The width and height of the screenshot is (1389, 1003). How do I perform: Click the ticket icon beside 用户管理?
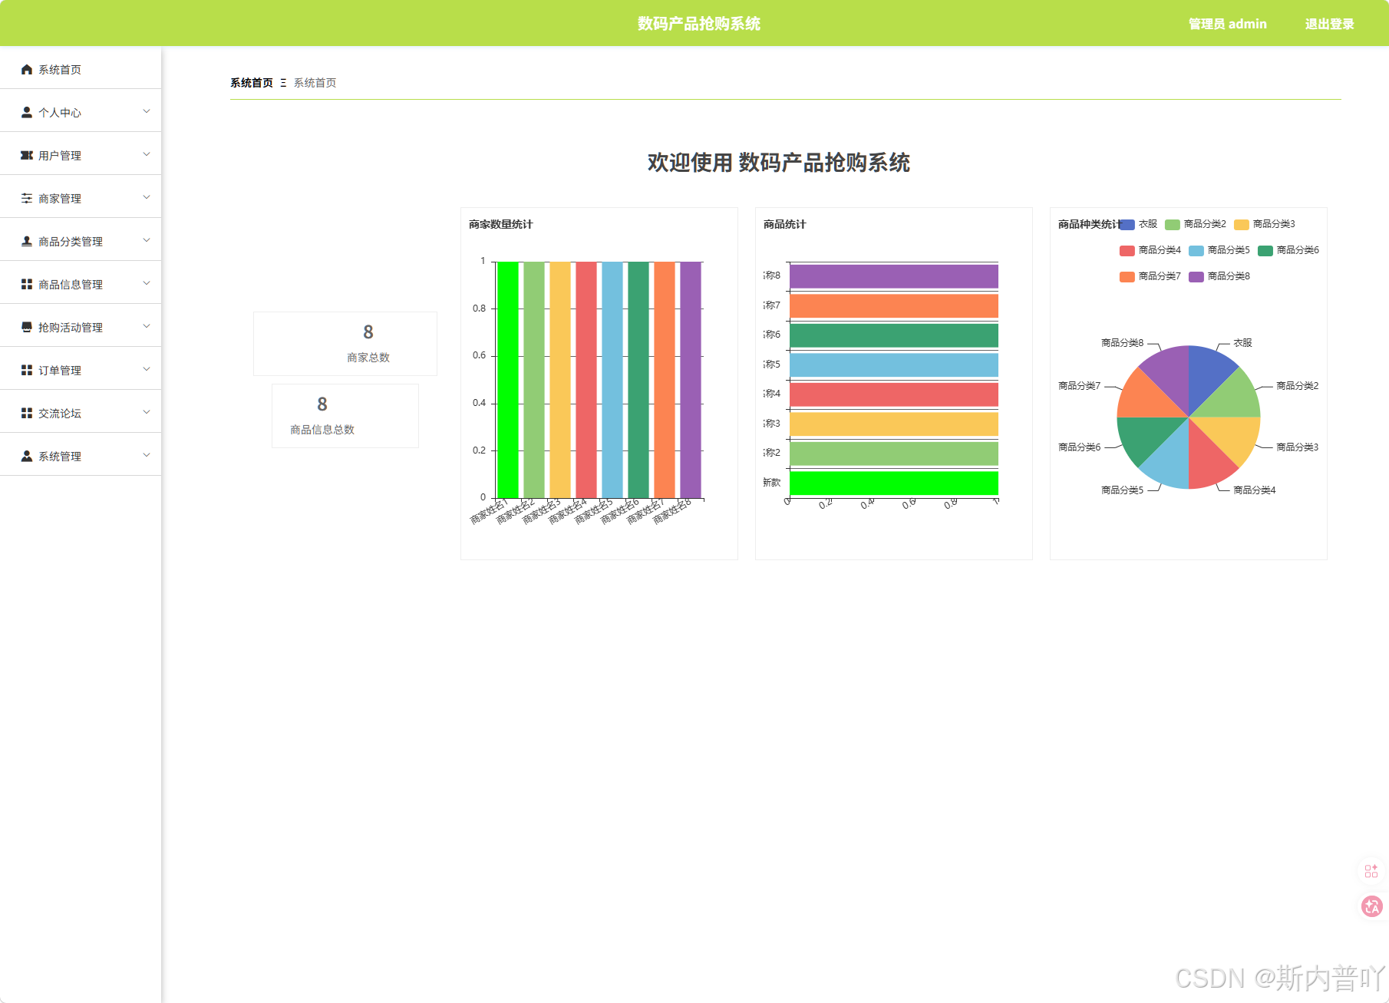pos(27,156)
